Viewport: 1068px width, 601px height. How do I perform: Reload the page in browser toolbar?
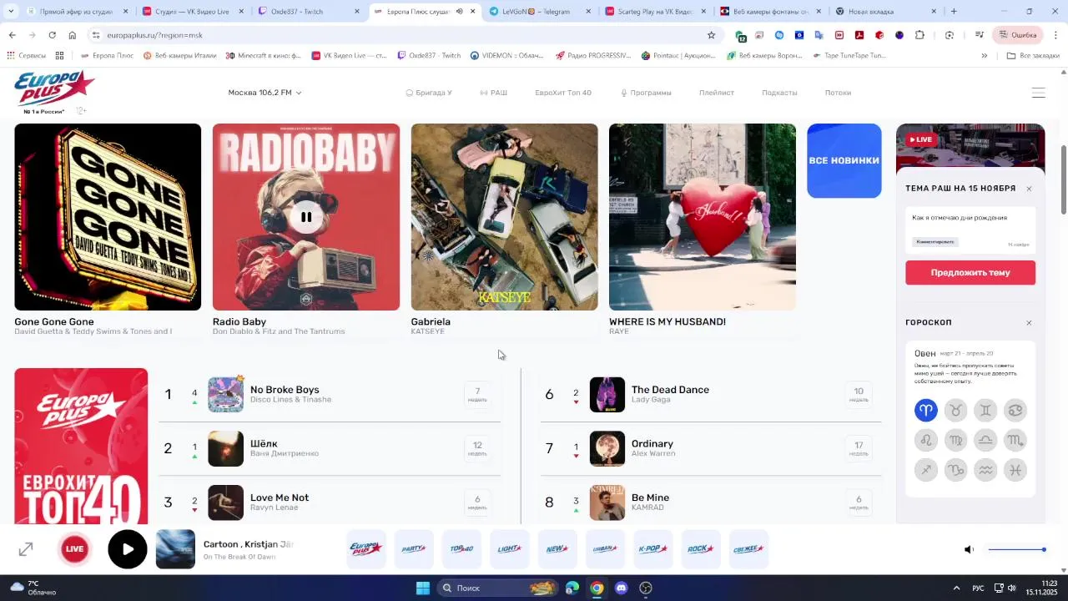coord(52,35)
